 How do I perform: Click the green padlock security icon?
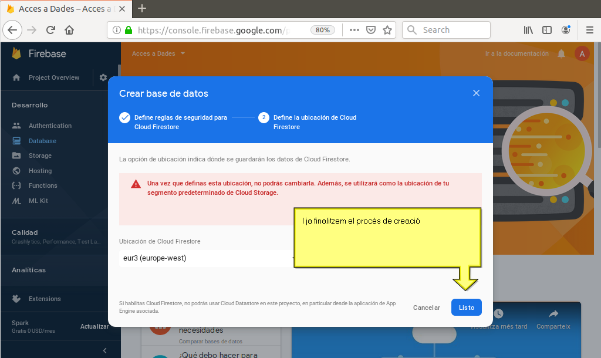[129, 30]
